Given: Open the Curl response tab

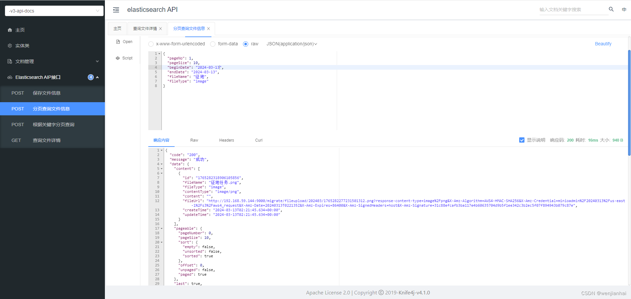Looking at the screenshot, I should coord(259,140).
